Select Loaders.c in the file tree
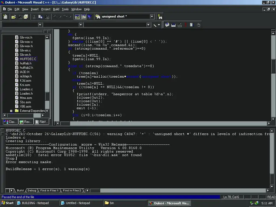Screen dimensions: 276x207 click(x=26, y=89)
